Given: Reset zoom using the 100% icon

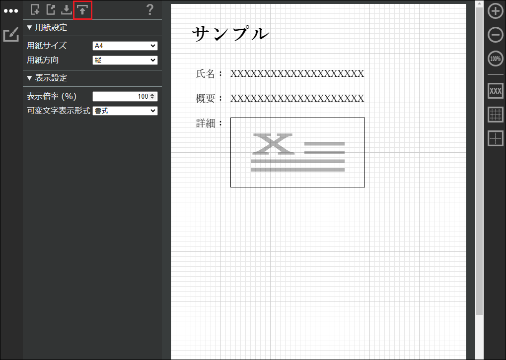Looking at the screenshot, I should point(495,59).
